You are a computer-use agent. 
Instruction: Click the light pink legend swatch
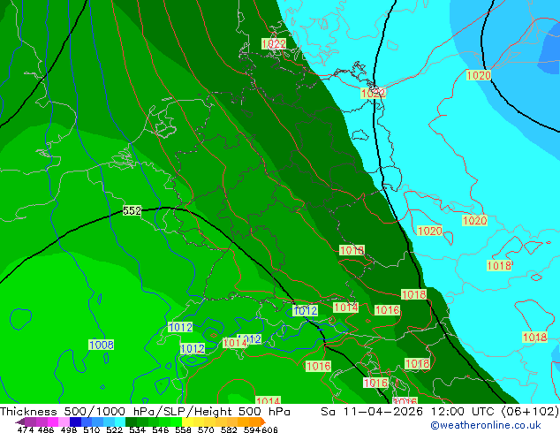tap(64, 422)
